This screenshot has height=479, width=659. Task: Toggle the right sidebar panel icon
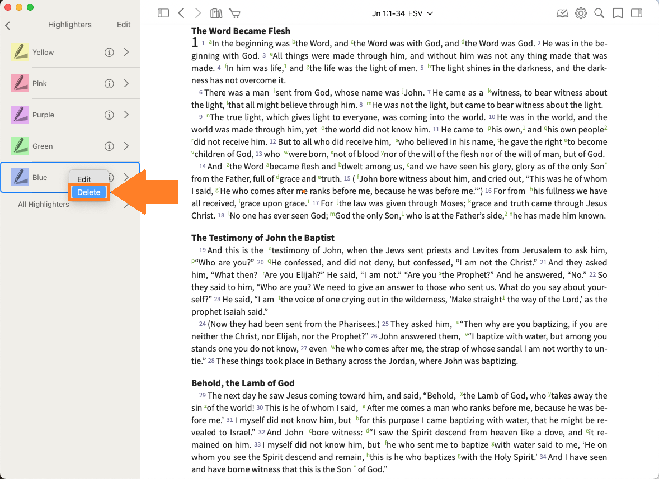coord(636,13)
